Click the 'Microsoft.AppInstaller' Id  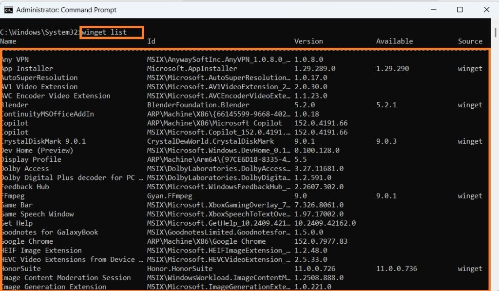click(x=192, y=69)
